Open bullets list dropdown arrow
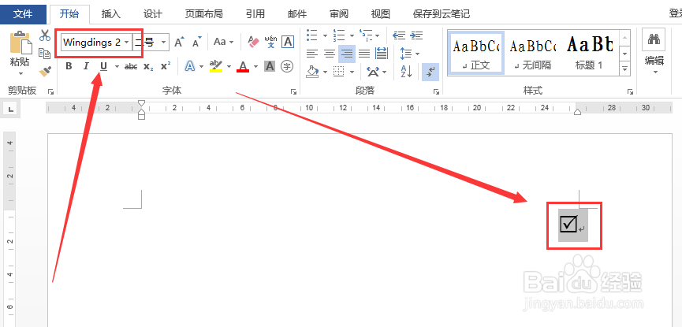The width and height of the screenshot is (682, 327). 325,35
